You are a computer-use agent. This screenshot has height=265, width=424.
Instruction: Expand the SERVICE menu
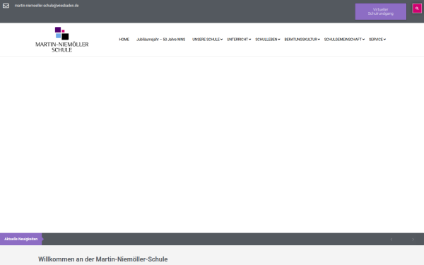[377, 40]
